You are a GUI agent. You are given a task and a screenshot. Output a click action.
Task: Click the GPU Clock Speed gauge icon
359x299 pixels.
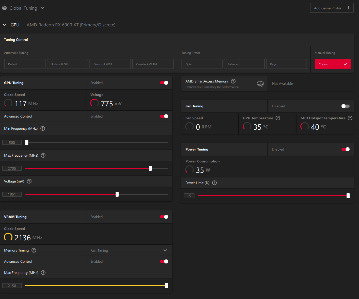pos(8,103)
